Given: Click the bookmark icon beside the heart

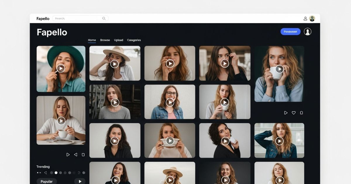Looking at the screenshot, I should click(x=302, y=113).
